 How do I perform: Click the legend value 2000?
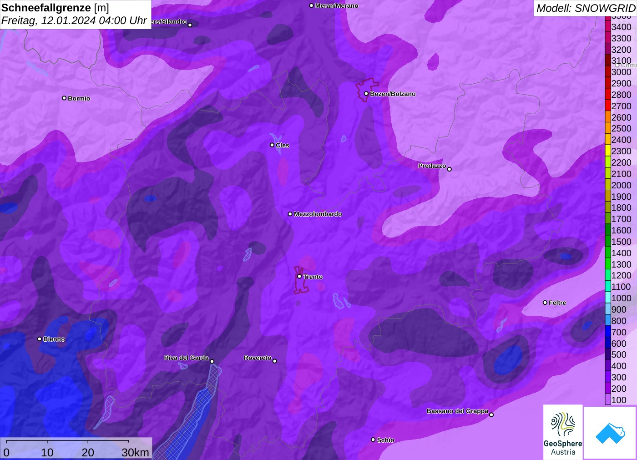pyautogui.click(x=621, y=185)
